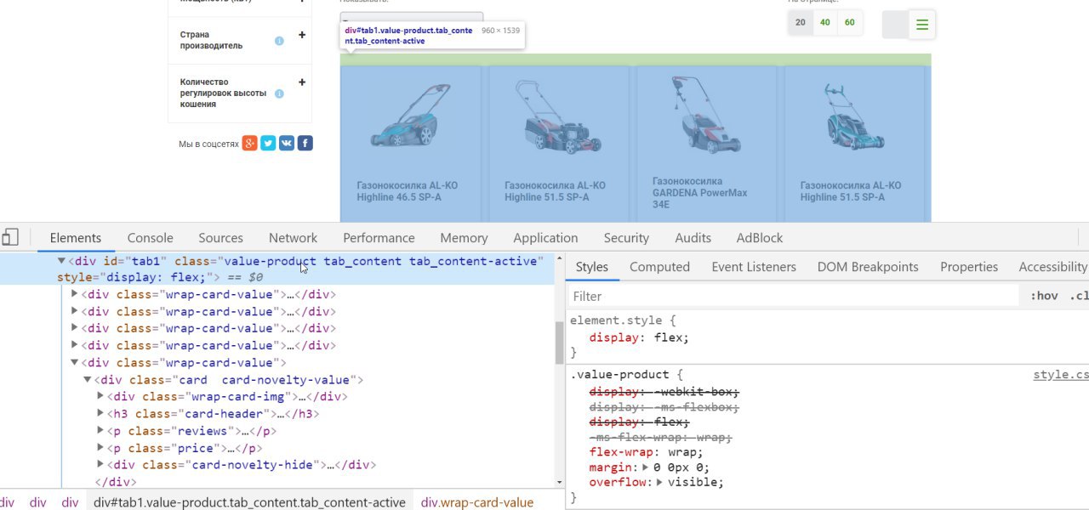This screenshot has height=510, width=1089.
Task: Expand the margin shorthand triangle
Action: pos(646,467)
